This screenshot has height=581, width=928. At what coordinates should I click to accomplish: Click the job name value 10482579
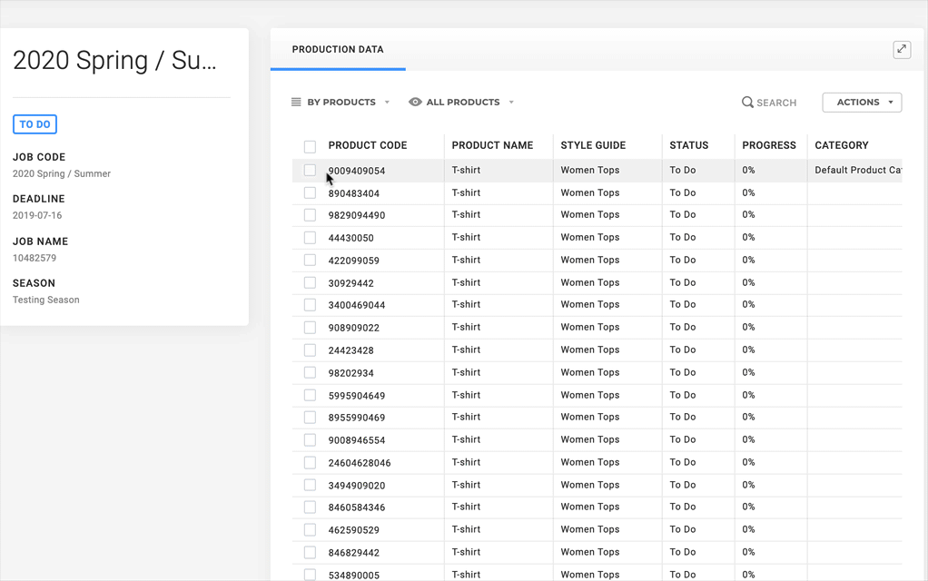[35, 258]
